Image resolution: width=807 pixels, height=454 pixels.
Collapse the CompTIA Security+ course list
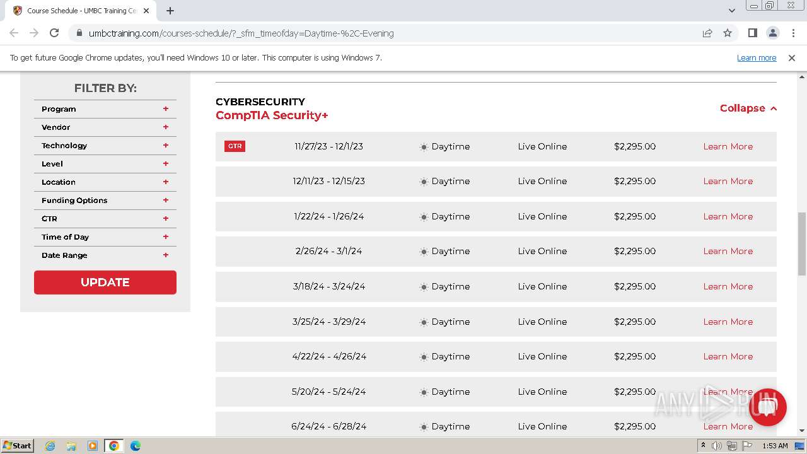coord(748,108)
